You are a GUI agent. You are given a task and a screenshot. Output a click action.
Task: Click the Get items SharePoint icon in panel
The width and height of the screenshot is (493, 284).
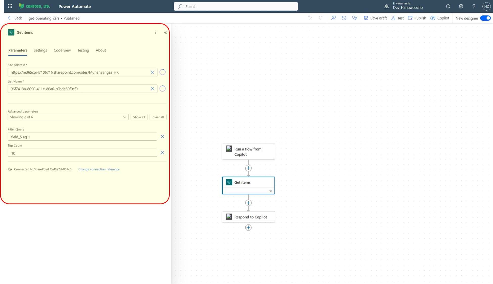click(11, 32)
